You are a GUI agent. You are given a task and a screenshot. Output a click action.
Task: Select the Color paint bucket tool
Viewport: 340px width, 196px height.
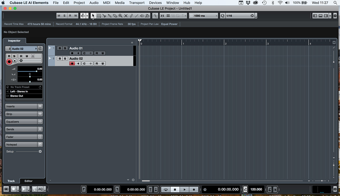(x=147, y=16)
